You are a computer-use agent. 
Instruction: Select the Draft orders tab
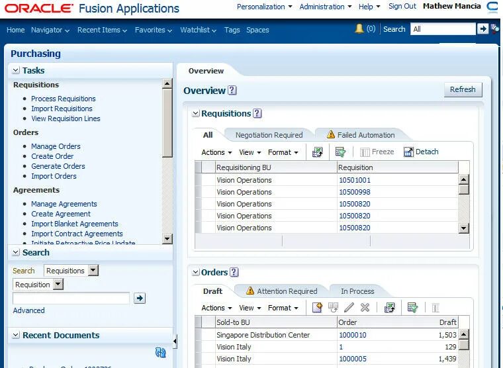click(212, 291)
